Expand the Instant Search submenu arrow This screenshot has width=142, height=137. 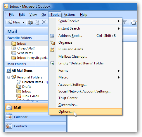click(119, 28)
